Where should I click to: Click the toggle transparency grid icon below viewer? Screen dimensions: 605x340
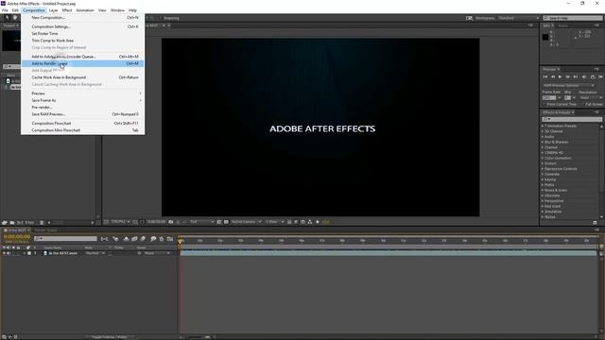(x=226, y=222)
